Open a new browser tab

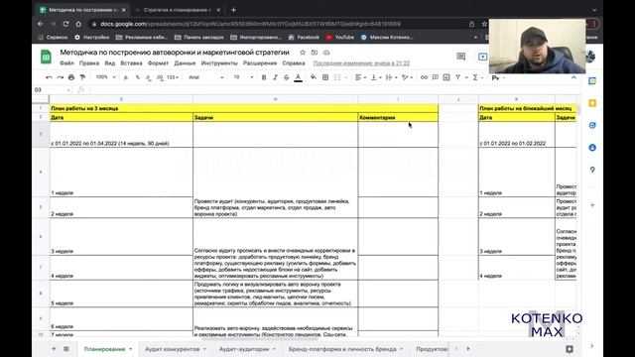point(233,10)
